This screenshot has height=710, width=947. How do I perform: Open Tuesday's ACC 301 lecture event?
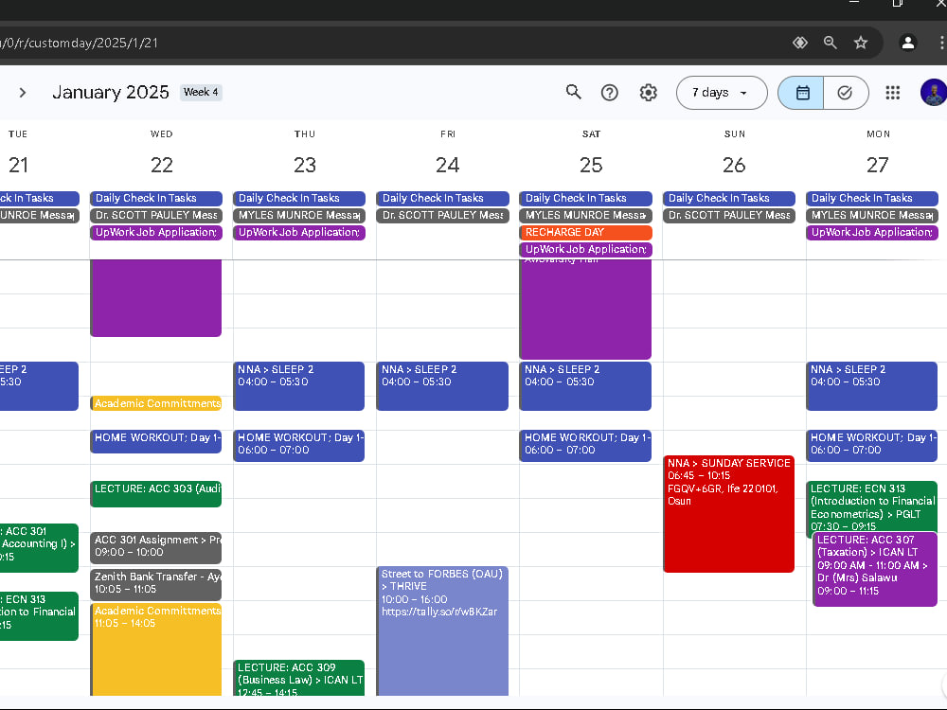click(x=39, y=547)
